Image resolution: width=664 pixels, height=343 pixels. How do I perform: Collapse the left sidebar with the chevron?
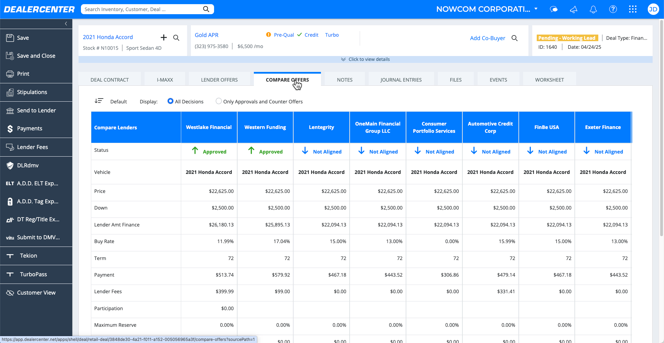point(66,24)
